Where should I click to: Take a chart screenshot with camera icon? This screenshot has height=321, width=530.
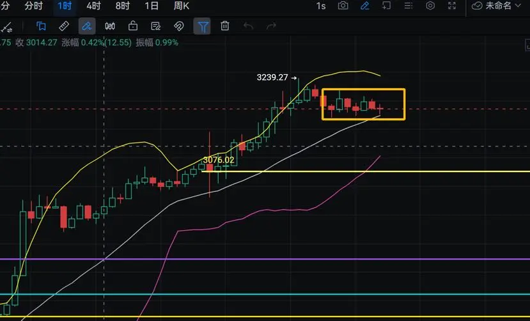point(343,6)
